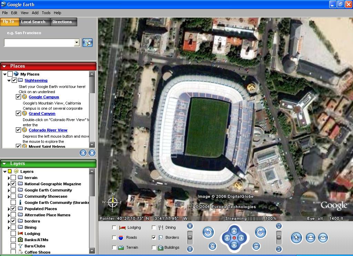Image resolution: width=353 pixels, height=256 pixels.
Task: Click the search magnifier button
Action: point(88,42)
